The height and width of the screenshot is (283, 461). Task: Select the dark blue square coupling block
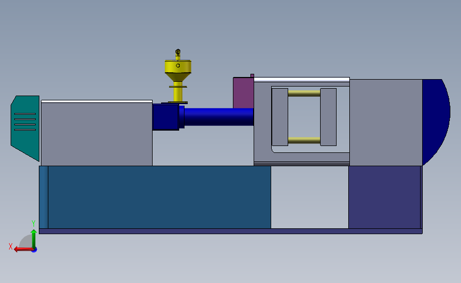pyautogui.click(x=166, y=117)
